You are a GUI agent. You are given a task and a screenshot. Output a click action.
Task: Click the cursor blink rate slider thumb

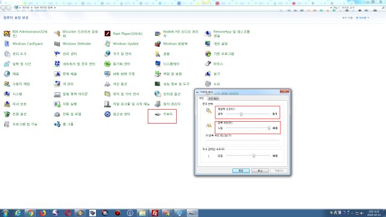(x=254, y=156)
